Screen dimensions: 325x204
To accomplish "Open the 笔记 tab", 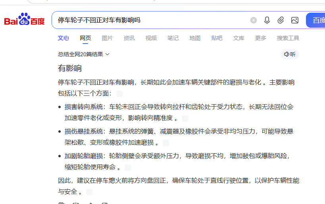I will 173,38.
